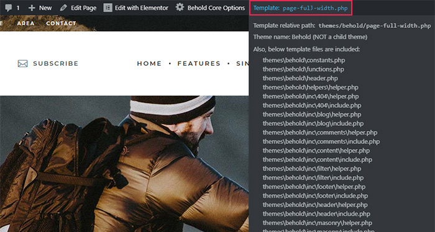Image resolution: width=435 pixels, height=232 pixels.
Task: Click the Template page-full-width.php admin bar item
Action: pos(300,8)
